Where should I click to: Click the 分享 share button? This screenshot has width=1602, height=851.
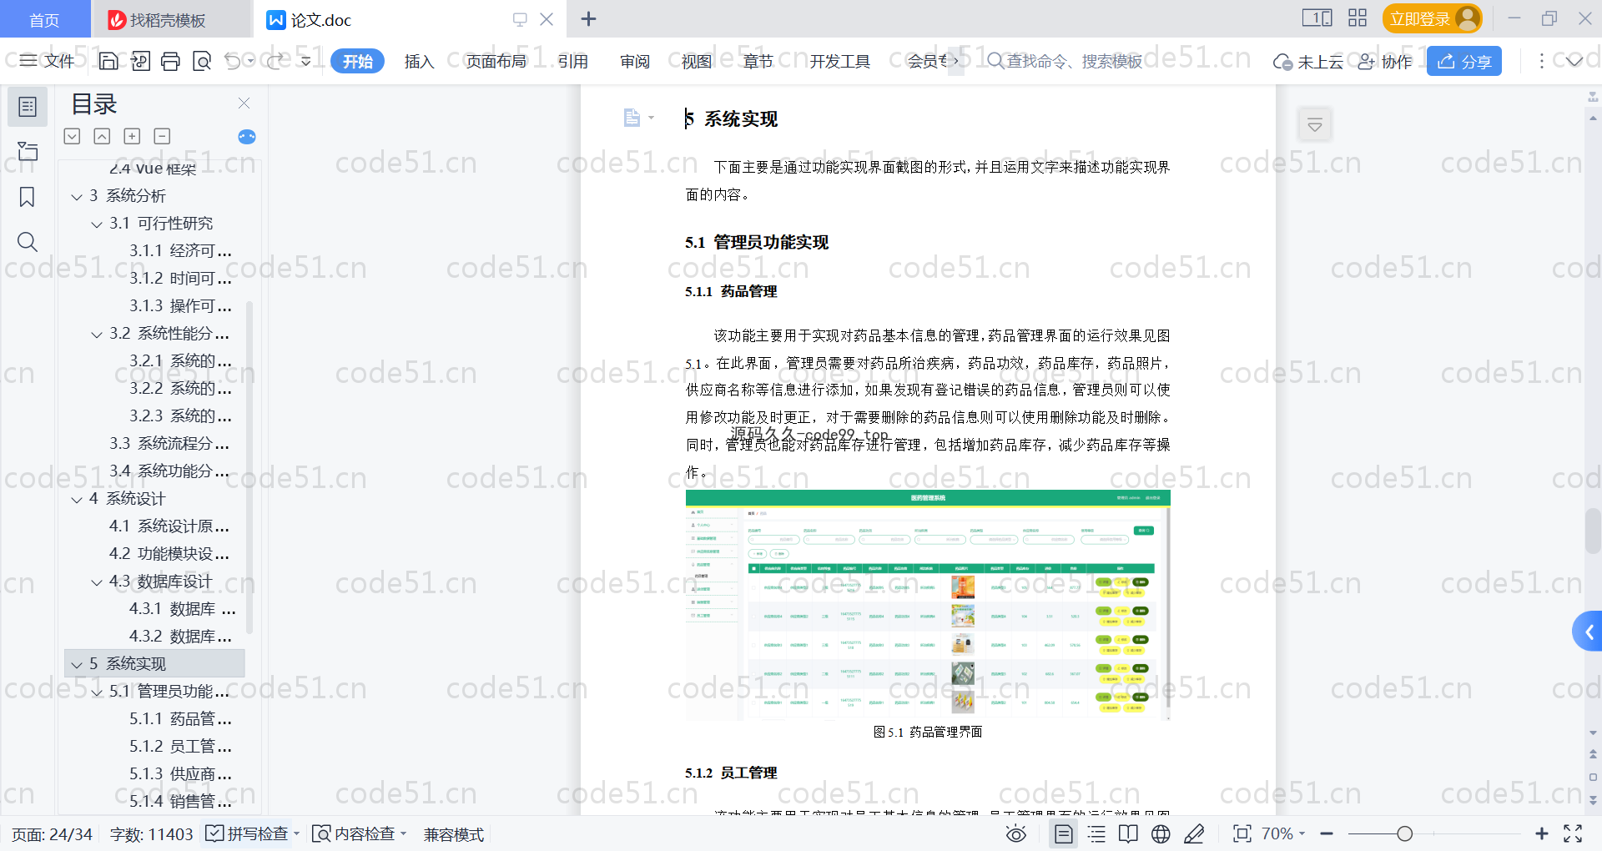pos(1464,61)
